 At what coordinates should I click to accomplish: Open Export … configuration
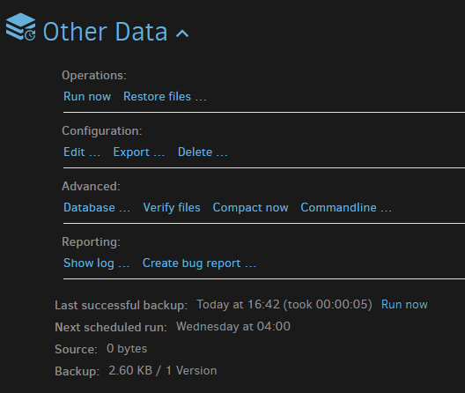pos(139,152)
